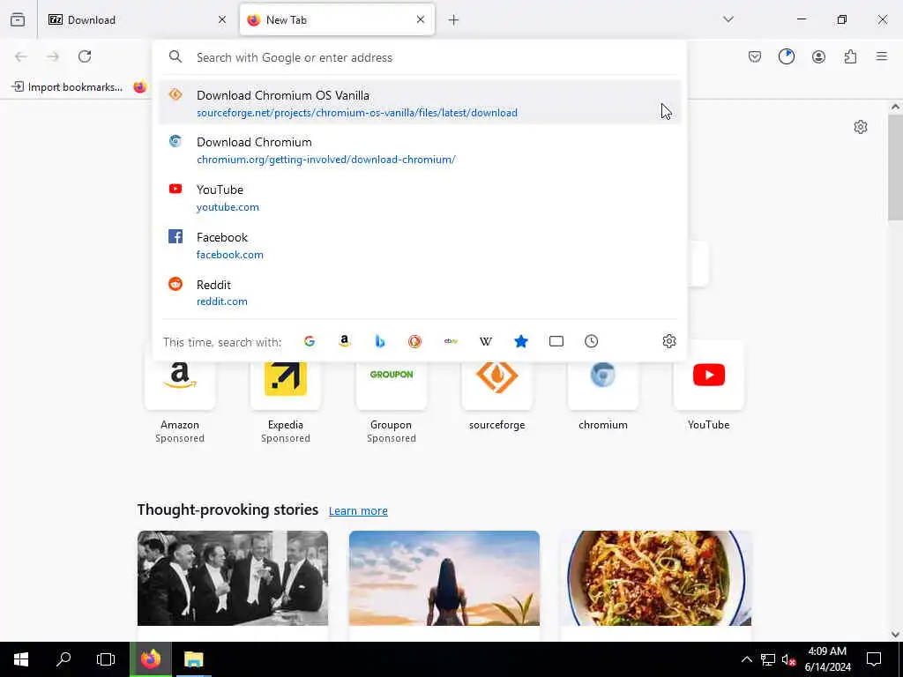Click Firefox icon on the taskbar
Image resolution: width=903 pixels, height=677 pixels.
[x=150, y=659]
